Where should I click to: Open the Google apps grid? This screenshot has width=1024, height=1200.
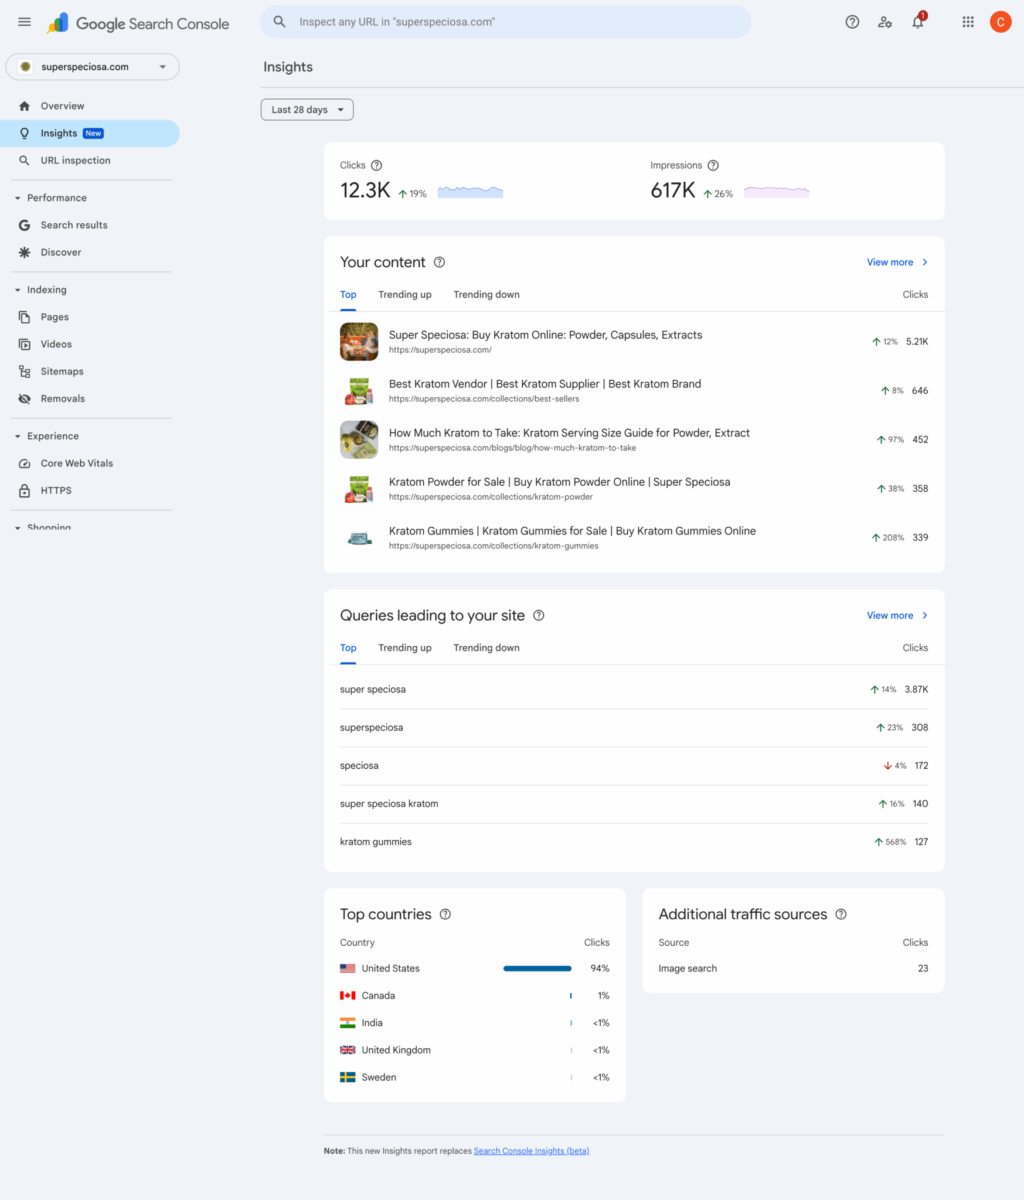click(x=968, y=22)
